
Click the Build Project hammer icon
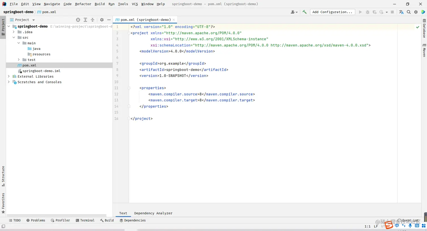tap(304, 12)
